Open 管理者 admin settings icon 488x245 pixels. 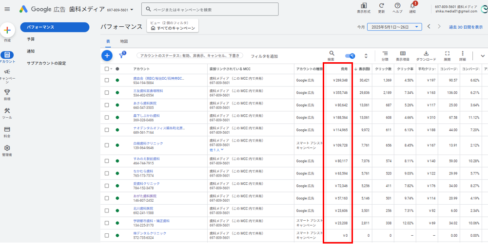[7, 148]
